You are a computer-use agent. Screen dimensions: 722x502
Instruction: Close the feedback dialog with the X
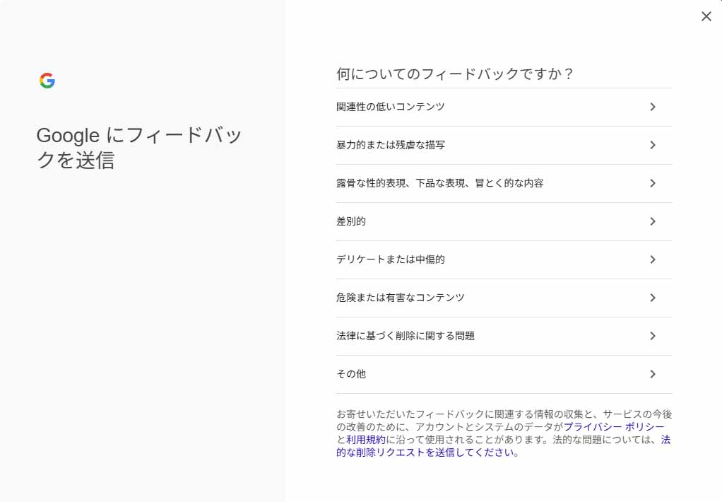[x=706, y=16]
